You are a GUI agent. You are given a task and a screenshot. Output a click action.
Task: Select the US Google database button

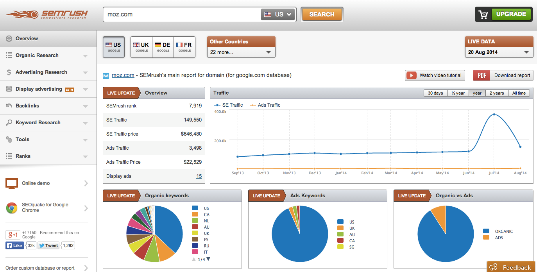pos(114,47)
